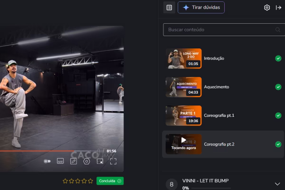This screenshot has height=190, width=285.
Task: Enter fullscreen video mode
Action: (113, 161)
